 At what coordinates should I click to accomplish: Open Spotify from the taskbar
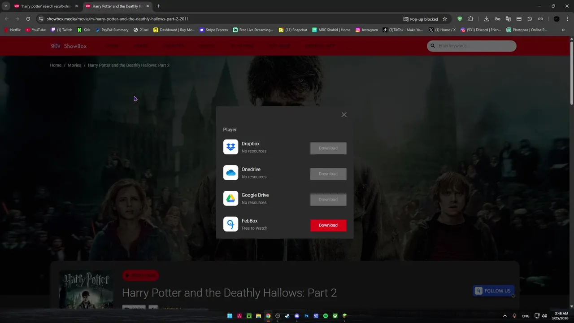click(326, 316)
